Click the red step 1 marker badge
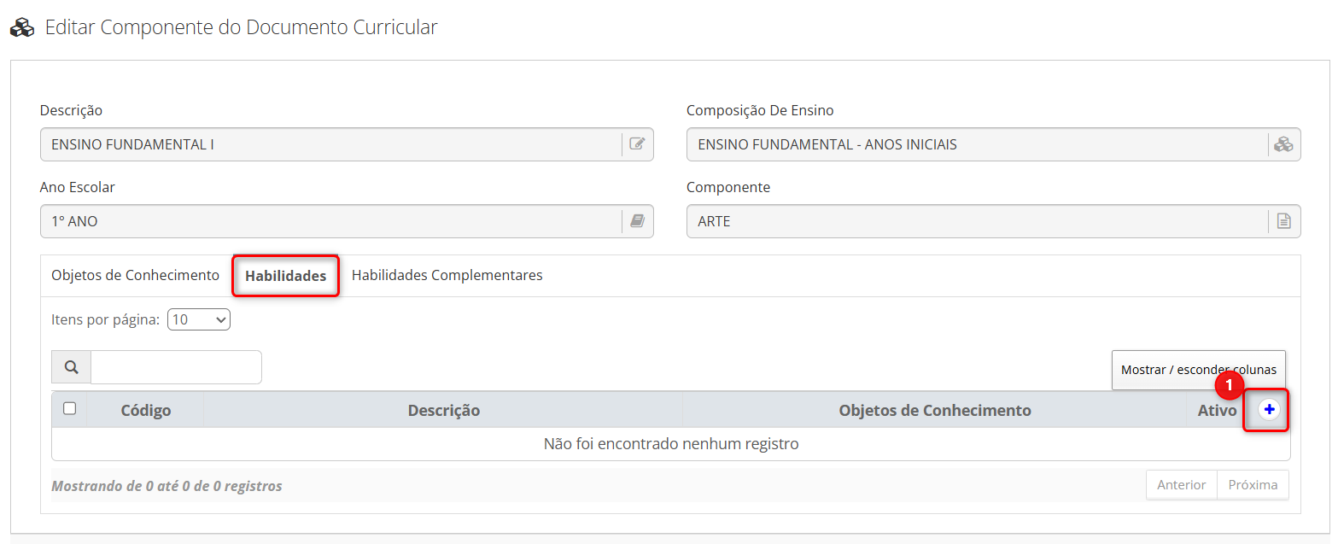This screenshot has width=1338, height=544. click(1229, 386)
